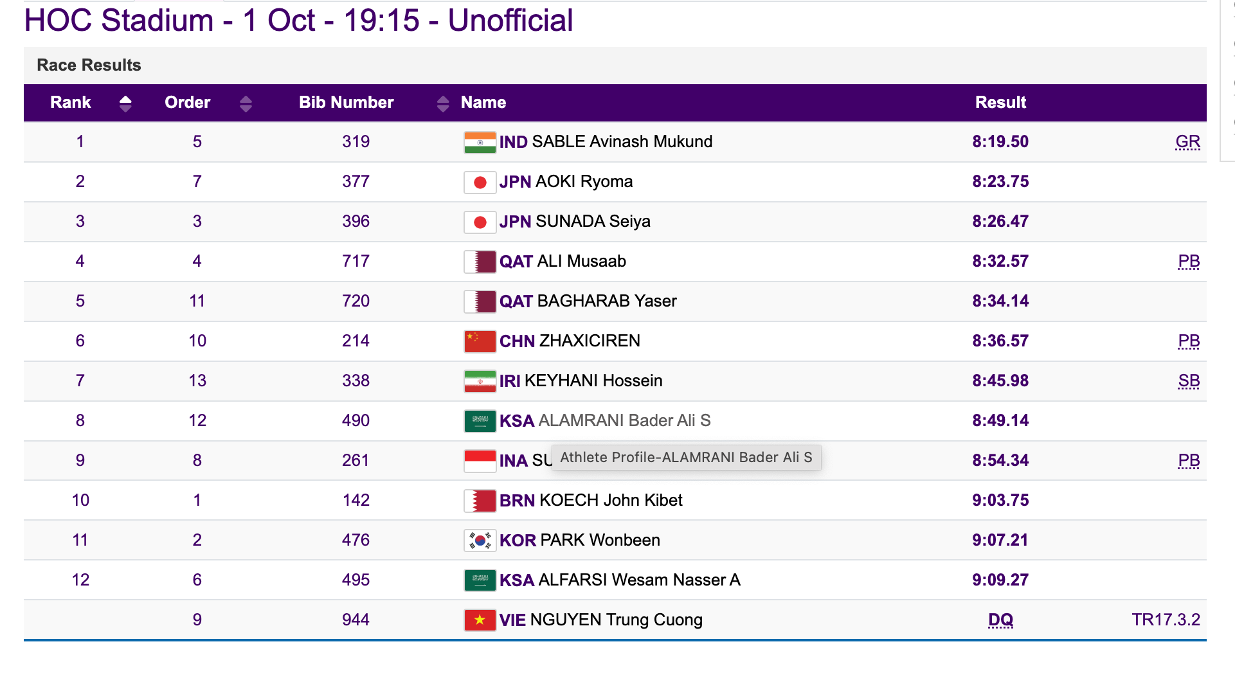Sort table by Rank column arrows
Image resolution: width=1235 pixels, height=680 pixels.
click(x=125, y=103)
